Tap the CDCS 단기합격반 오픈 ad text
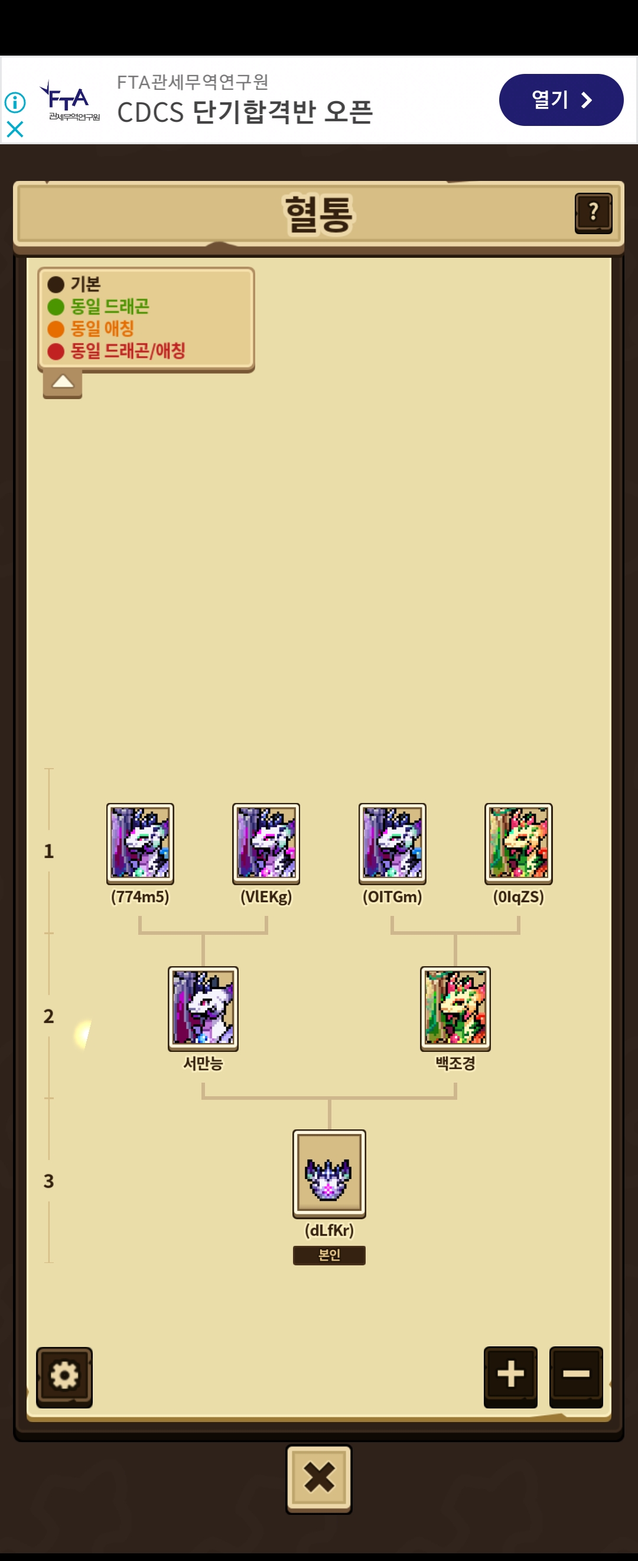The width and height of the screenshot is (638, 1561). point(245,112)
